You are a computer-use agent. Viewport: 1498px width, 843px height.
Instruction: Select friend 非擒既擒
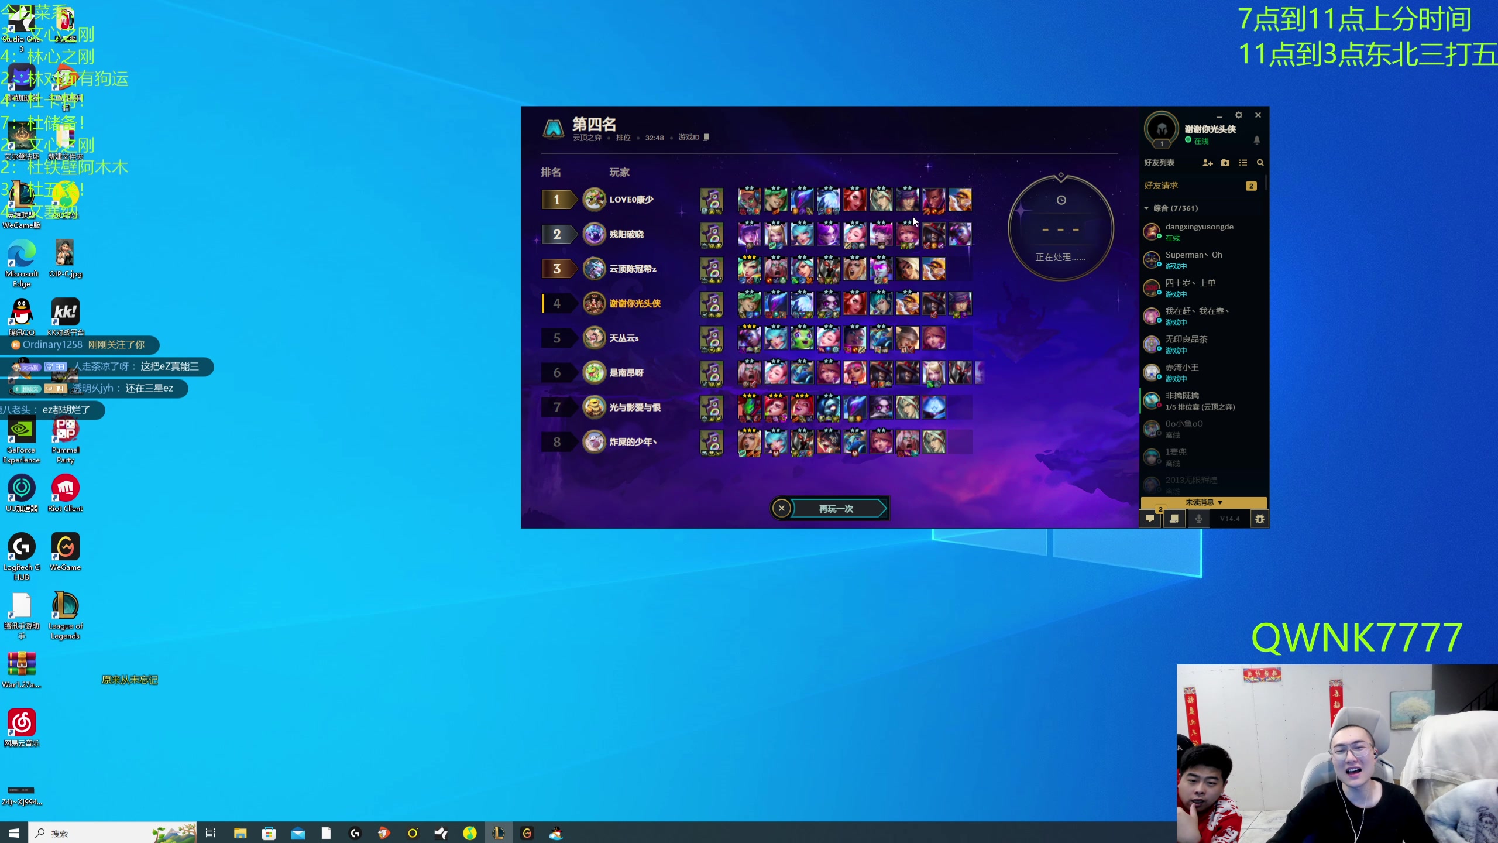point(1200,400)
